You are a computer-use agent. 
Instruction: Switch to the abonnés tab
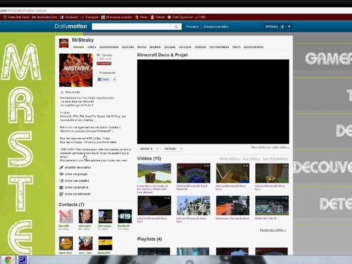point(128,47)
